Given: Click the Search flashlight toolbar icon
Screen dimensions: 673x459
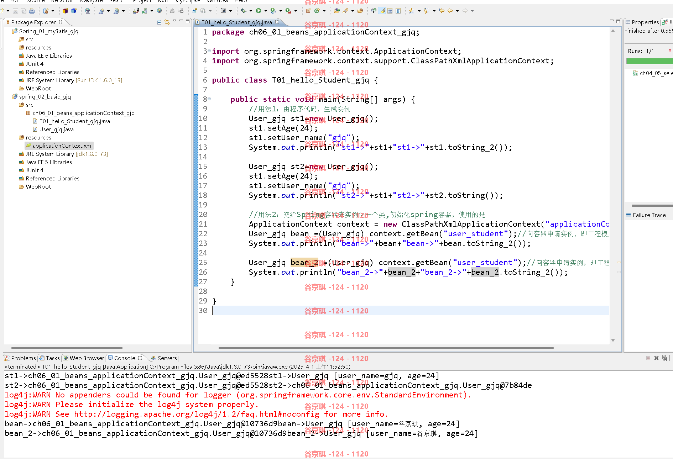Looking at the screenshot, I should (x=345, y=11).
